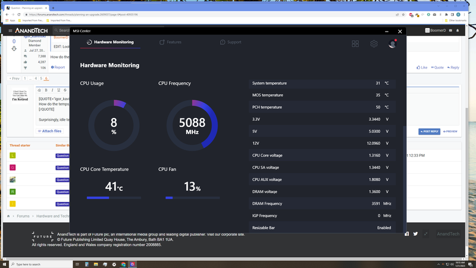
Task: Click the MSI Center sensor list scrollbar
Action: (404, 179)
